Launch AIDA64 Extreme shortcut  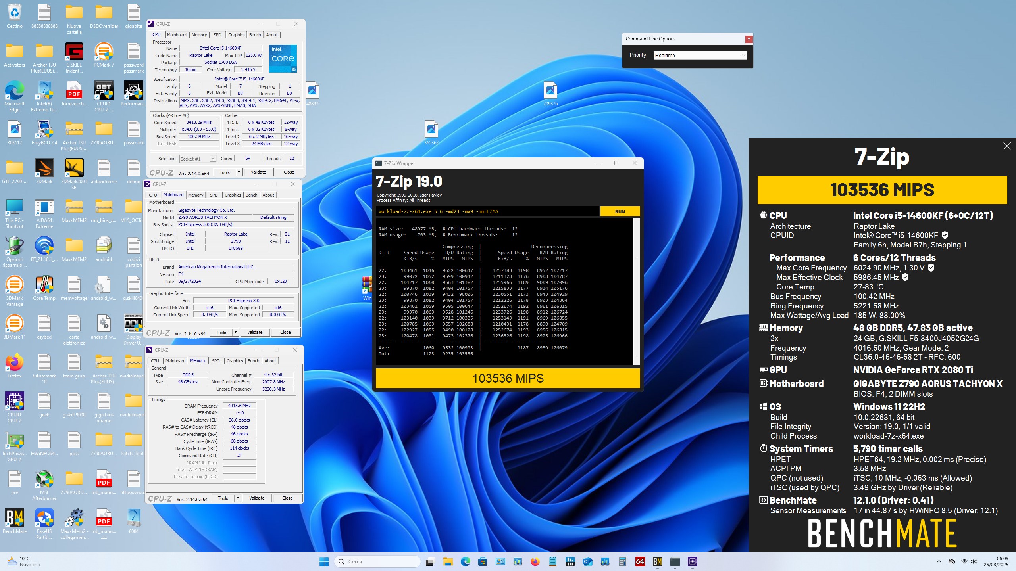pos(44,213)
